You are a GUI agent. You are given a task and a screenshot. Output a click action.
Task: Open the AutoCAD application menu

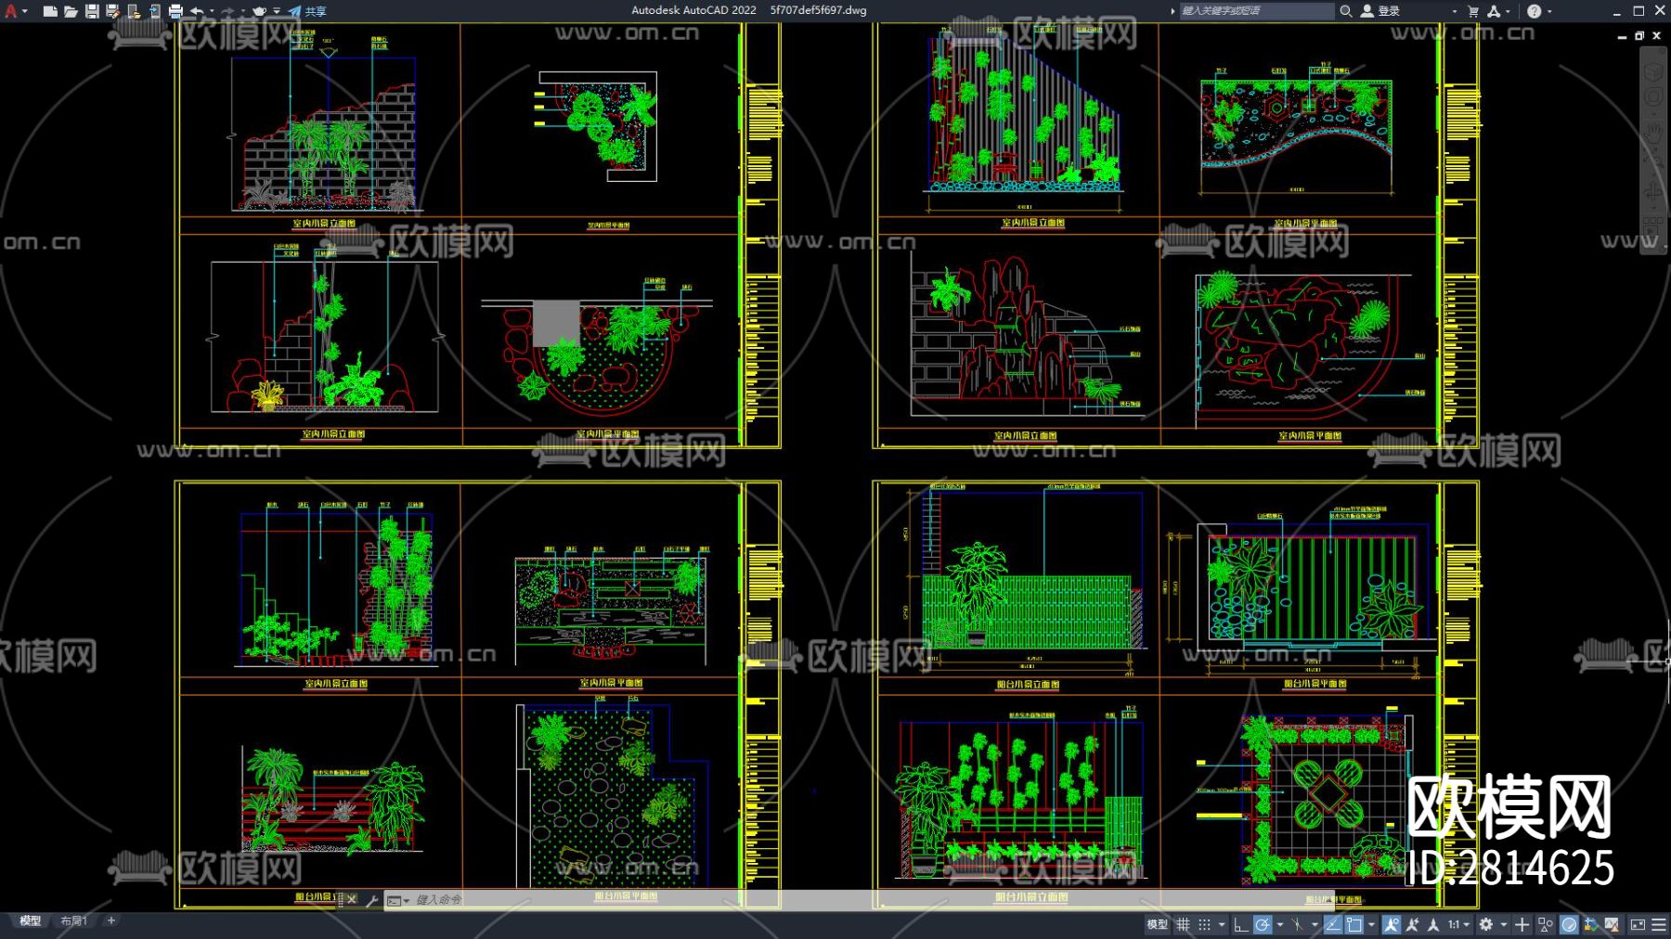pos(12,11)
